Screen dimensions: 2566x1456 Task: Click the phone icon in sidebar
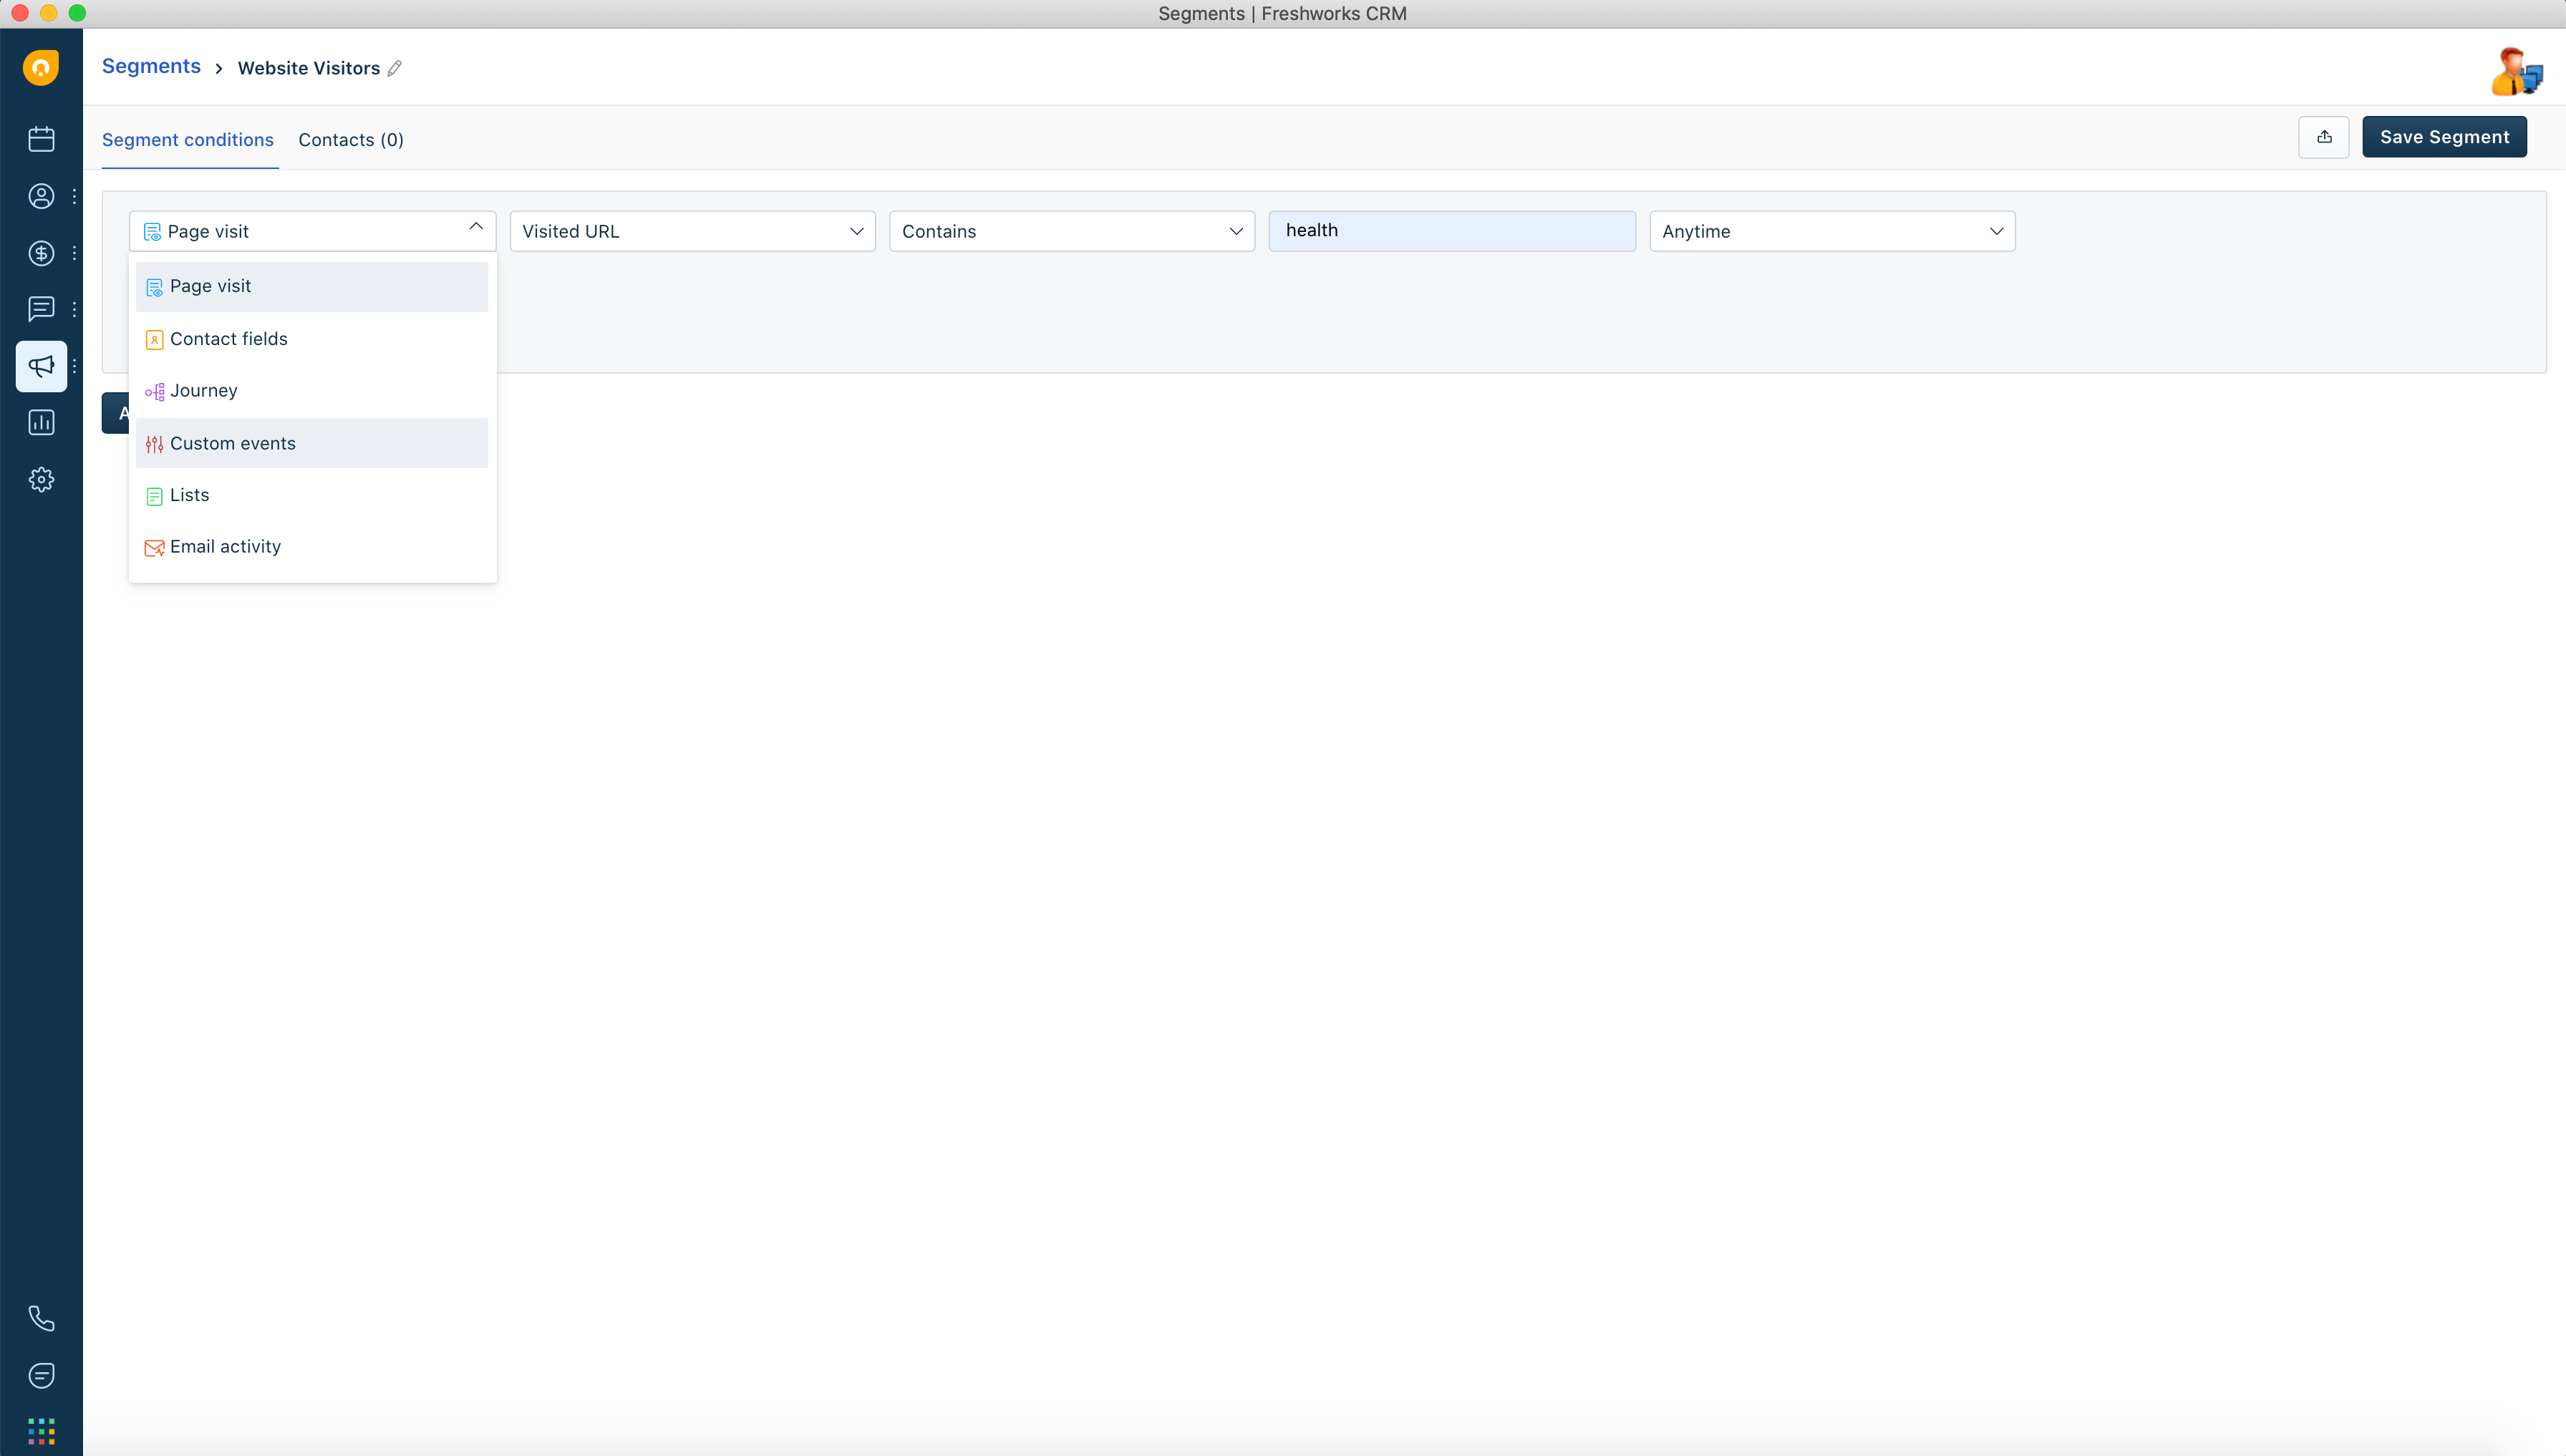pos(41,1318)
